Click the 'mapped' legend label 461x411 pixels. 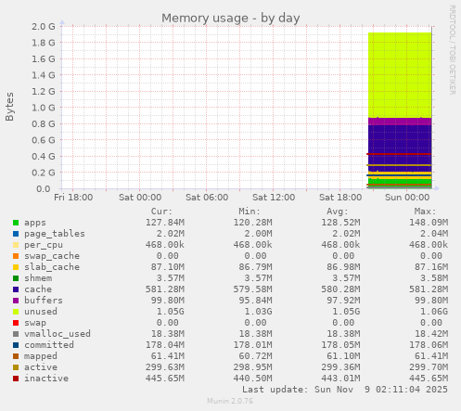click(x=41, y=356)
